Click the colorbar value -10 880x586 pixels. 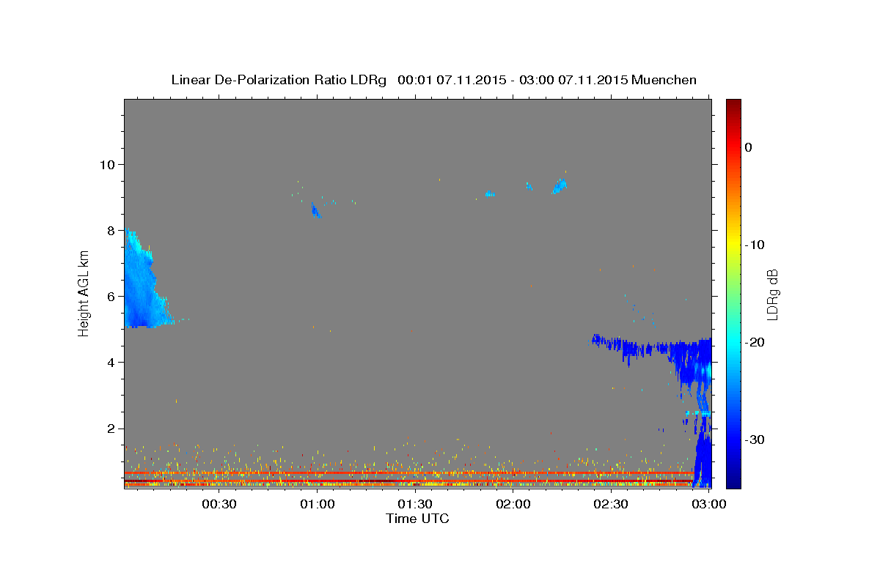point(755,245)
